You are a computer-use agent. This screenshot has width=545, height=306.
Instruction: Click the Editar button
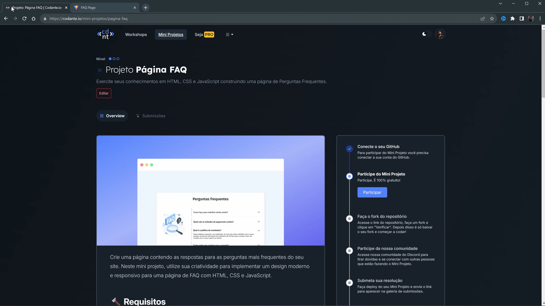[104, 93]
